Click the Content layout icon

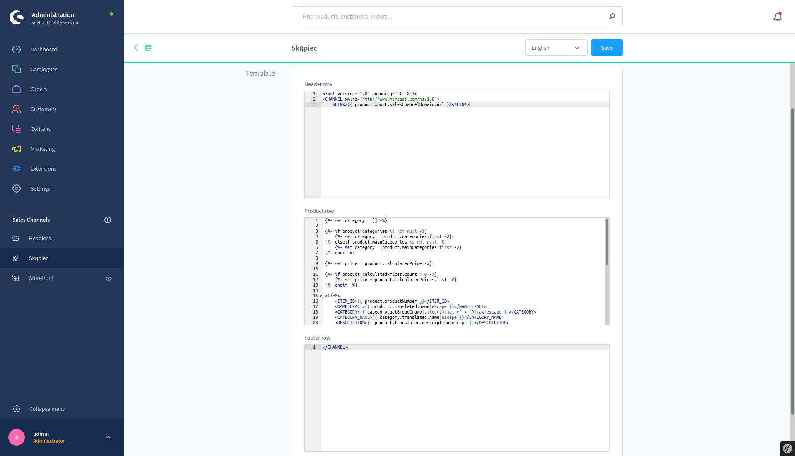coord(17,129)
